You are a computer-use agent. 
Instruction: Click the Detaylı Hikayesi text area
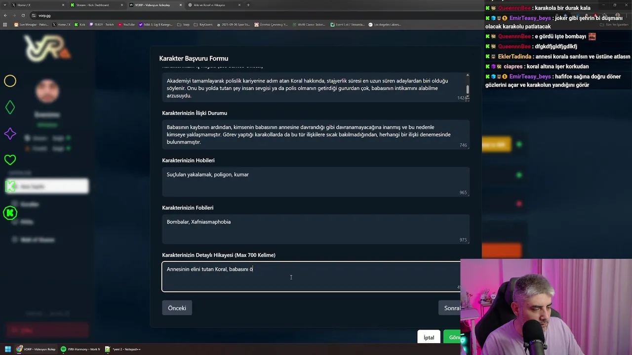pyautogui.click(x=311, y=277)
